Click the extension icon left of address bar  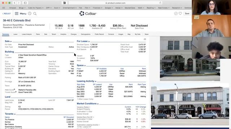[x=64, y=3]
